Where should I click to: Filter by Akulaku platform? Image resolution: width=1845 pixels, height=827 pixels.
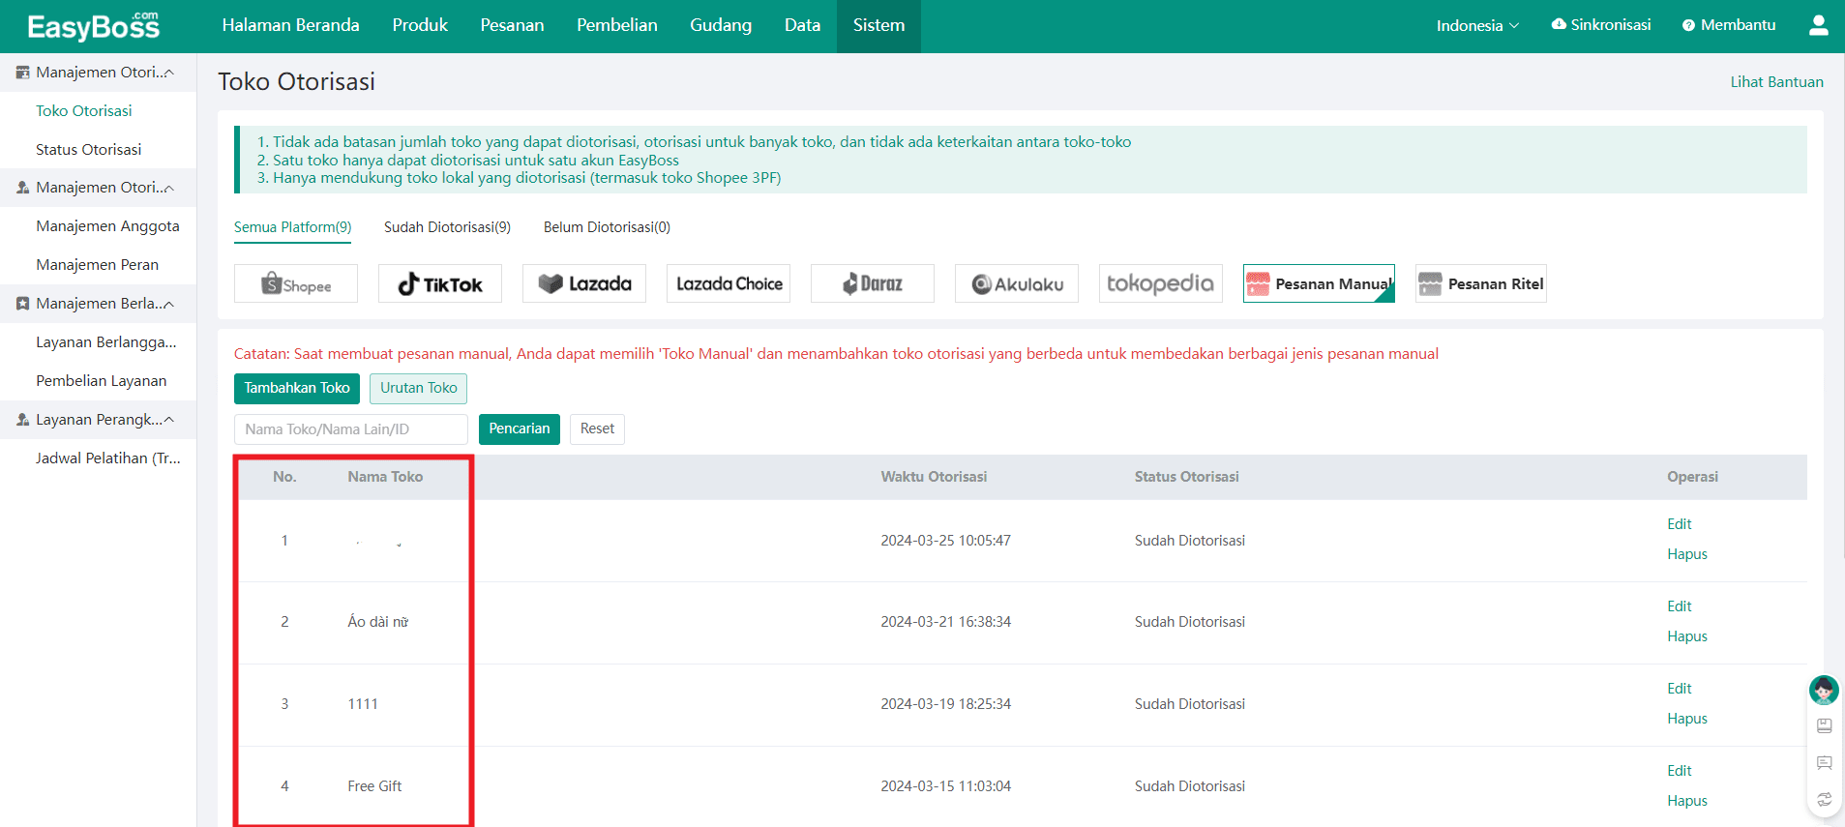(1017, 283)
